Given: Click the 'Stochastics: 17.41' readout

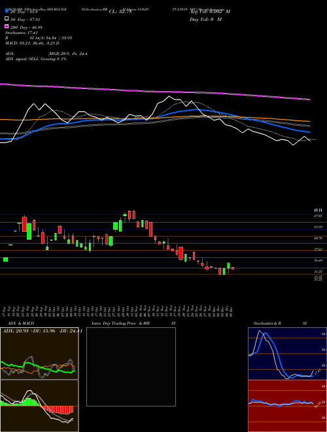Looking at the screenshot, I should pos(21,33).
